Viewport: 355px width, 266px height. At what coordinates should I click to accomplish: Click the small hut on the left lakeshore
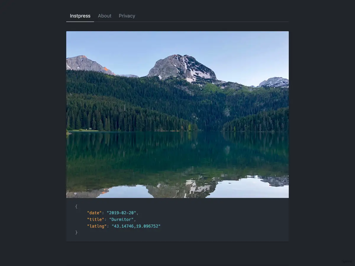90,129
